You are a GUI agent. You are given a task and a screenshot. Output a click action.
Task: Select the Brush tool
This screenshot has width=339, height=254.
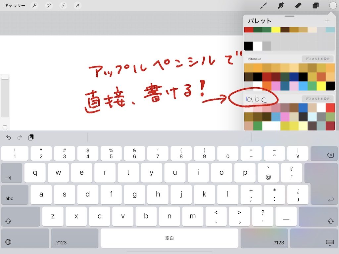point(263,5)
